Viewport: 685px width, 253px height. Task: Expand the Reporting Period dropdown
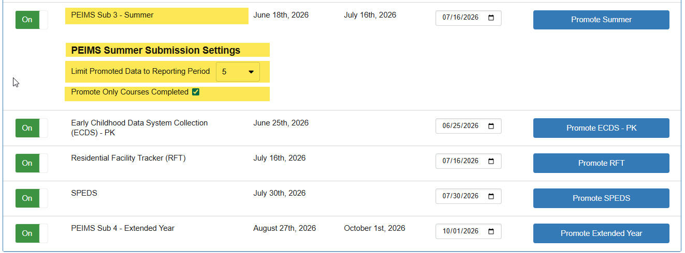tap(238, 72)
